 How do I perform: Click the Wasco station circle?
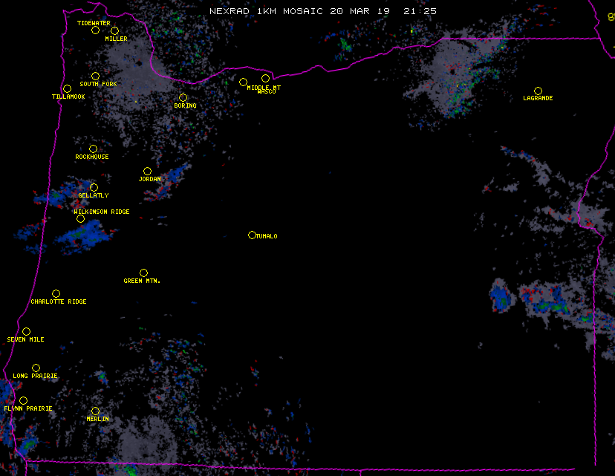[265, 79]
